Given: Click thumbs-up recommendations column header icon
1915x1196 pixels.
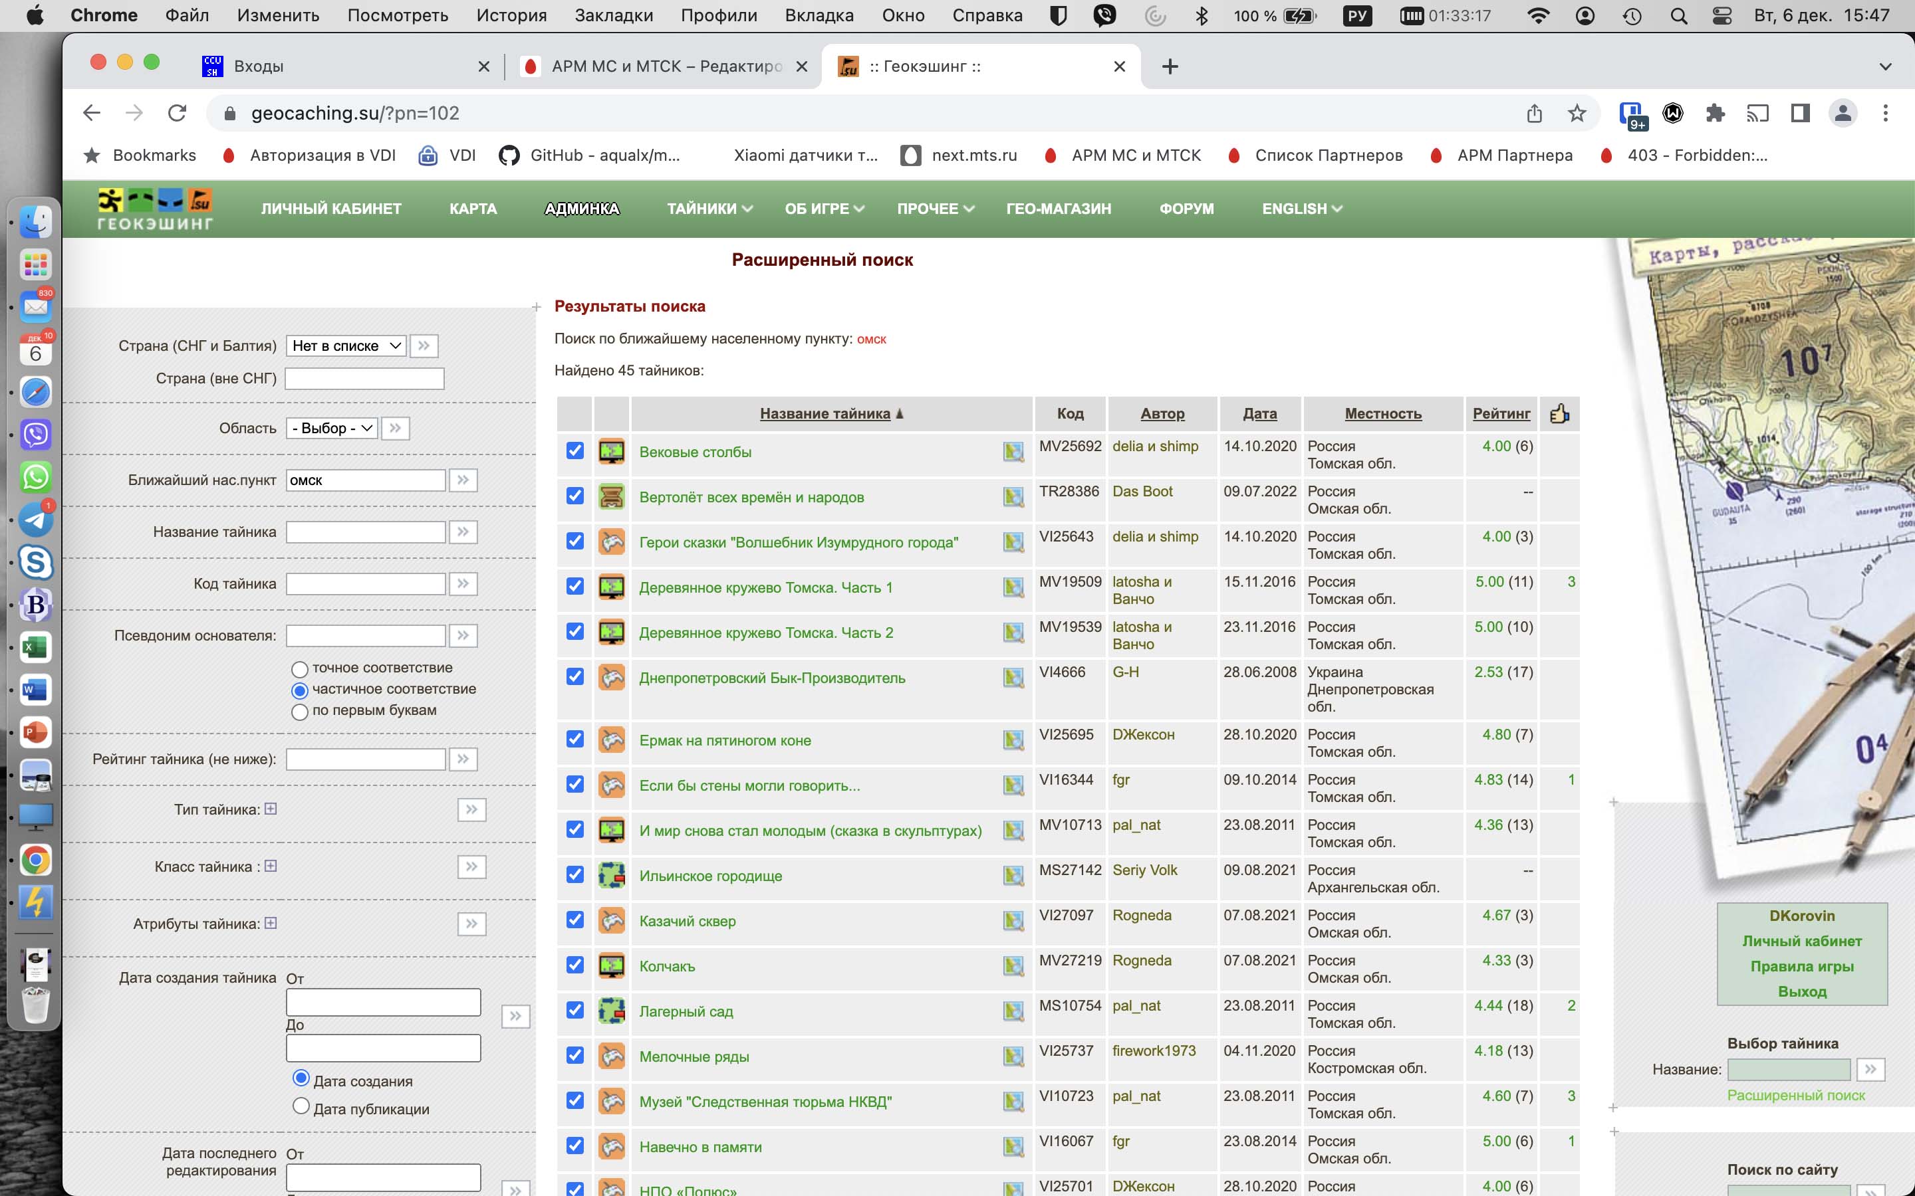Looking at the screenshot, I should [1559, 414].
